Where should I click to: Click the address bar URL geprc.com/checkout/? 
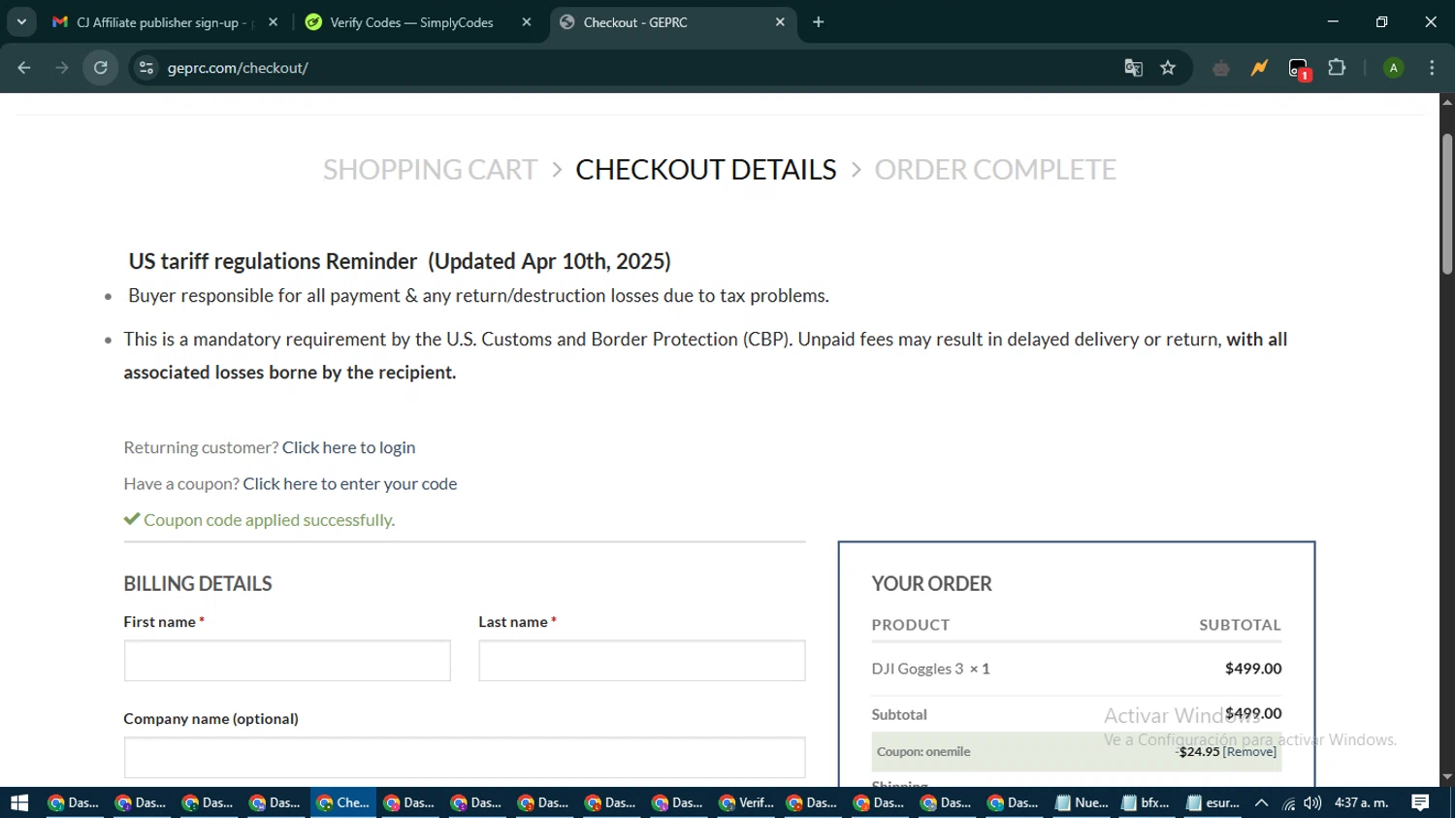pos(238,68)
